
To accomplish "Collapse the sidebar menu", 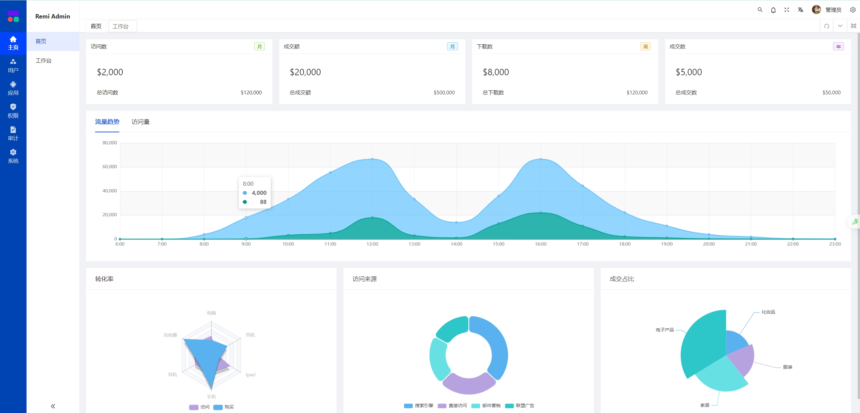I will 53,406.
